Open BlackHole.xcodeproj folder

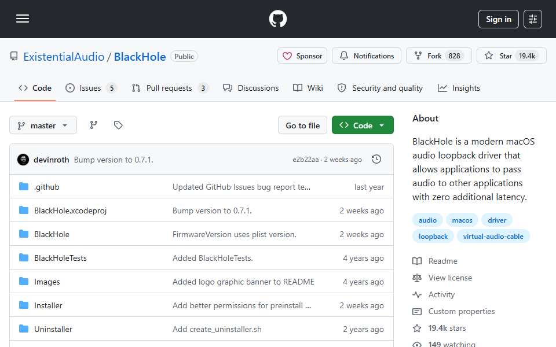tap(70, 211)
